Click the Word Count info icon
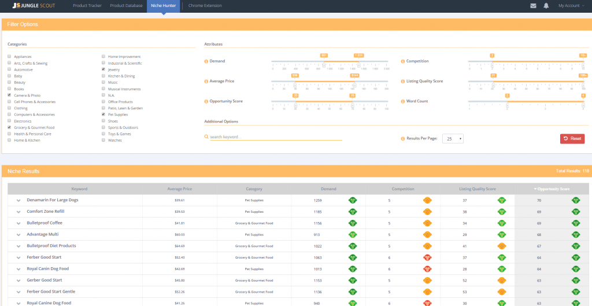This screenshot has height=306, width=592. [x=403, y=101]
